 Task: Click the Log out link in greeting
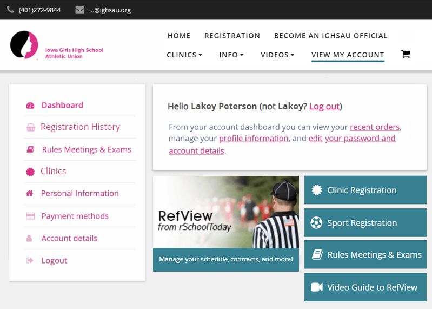point(324,107)
